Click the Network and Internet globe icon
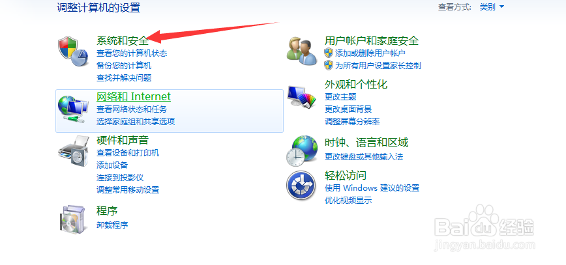566x265 pixels. pos(74,108)
